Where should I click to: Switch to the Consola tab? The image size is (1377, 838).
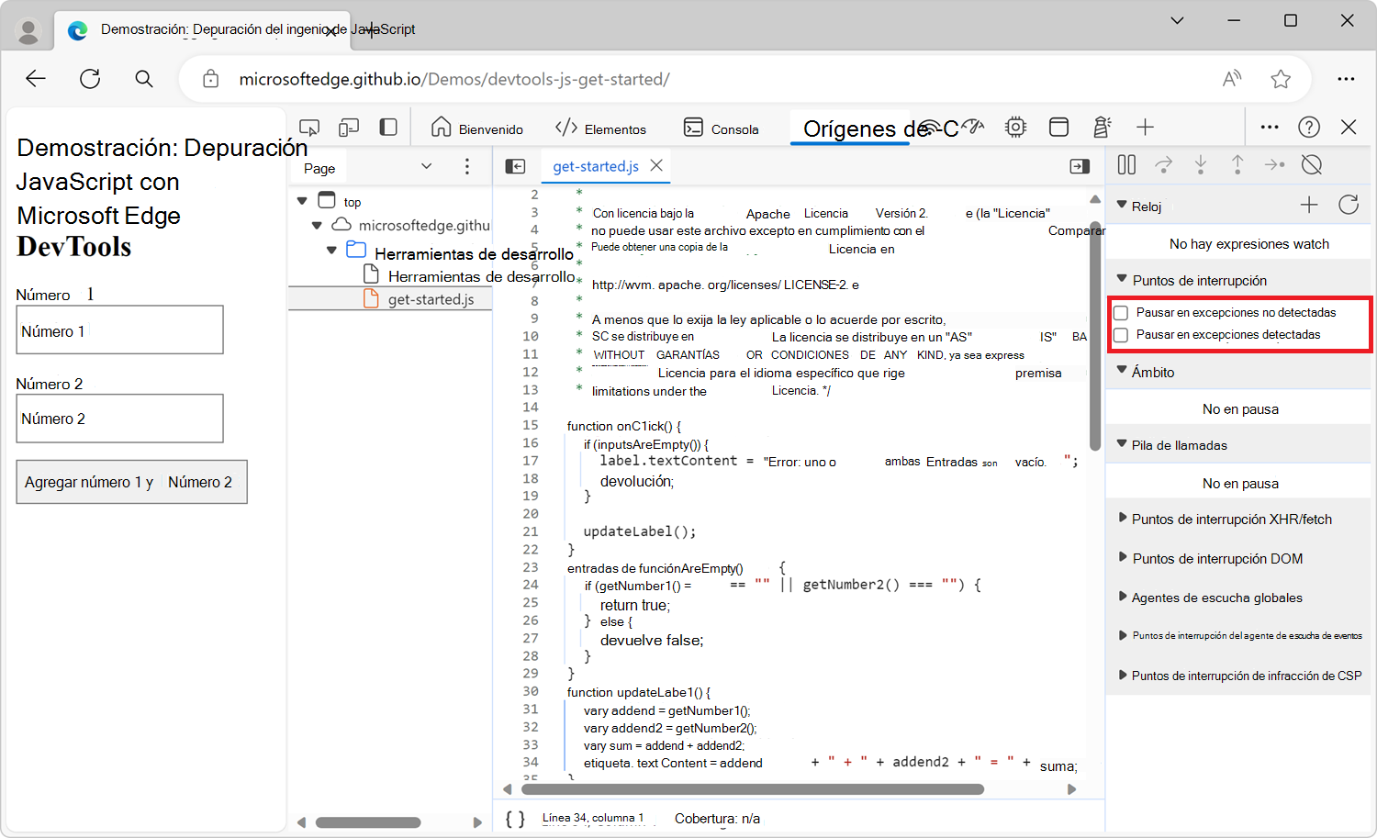tap(722, 128)
